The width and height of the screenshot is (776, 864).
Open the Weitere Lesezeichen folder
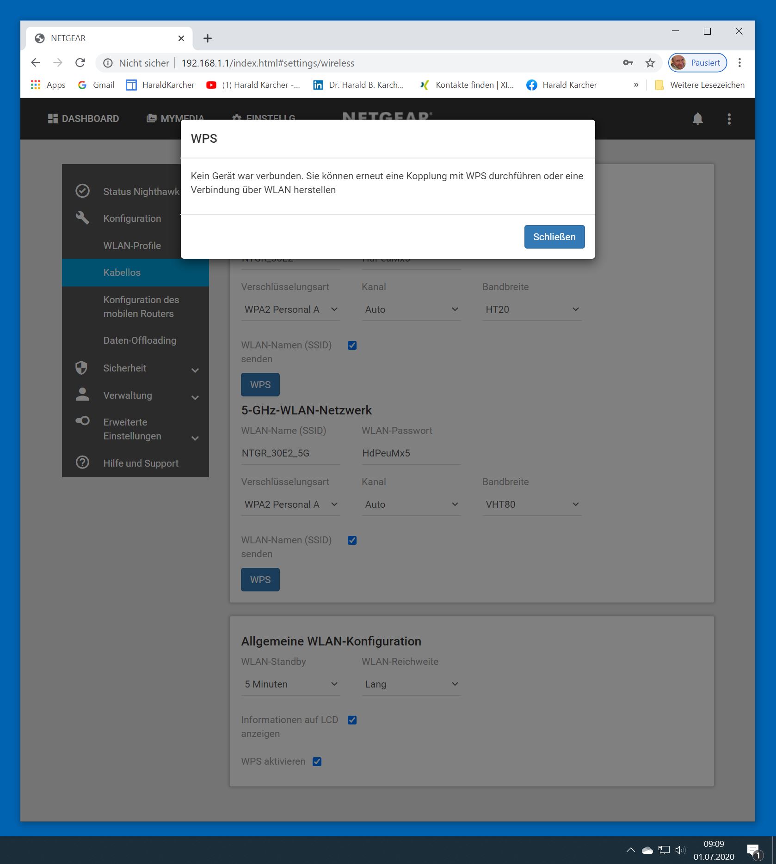pos(700,85)
